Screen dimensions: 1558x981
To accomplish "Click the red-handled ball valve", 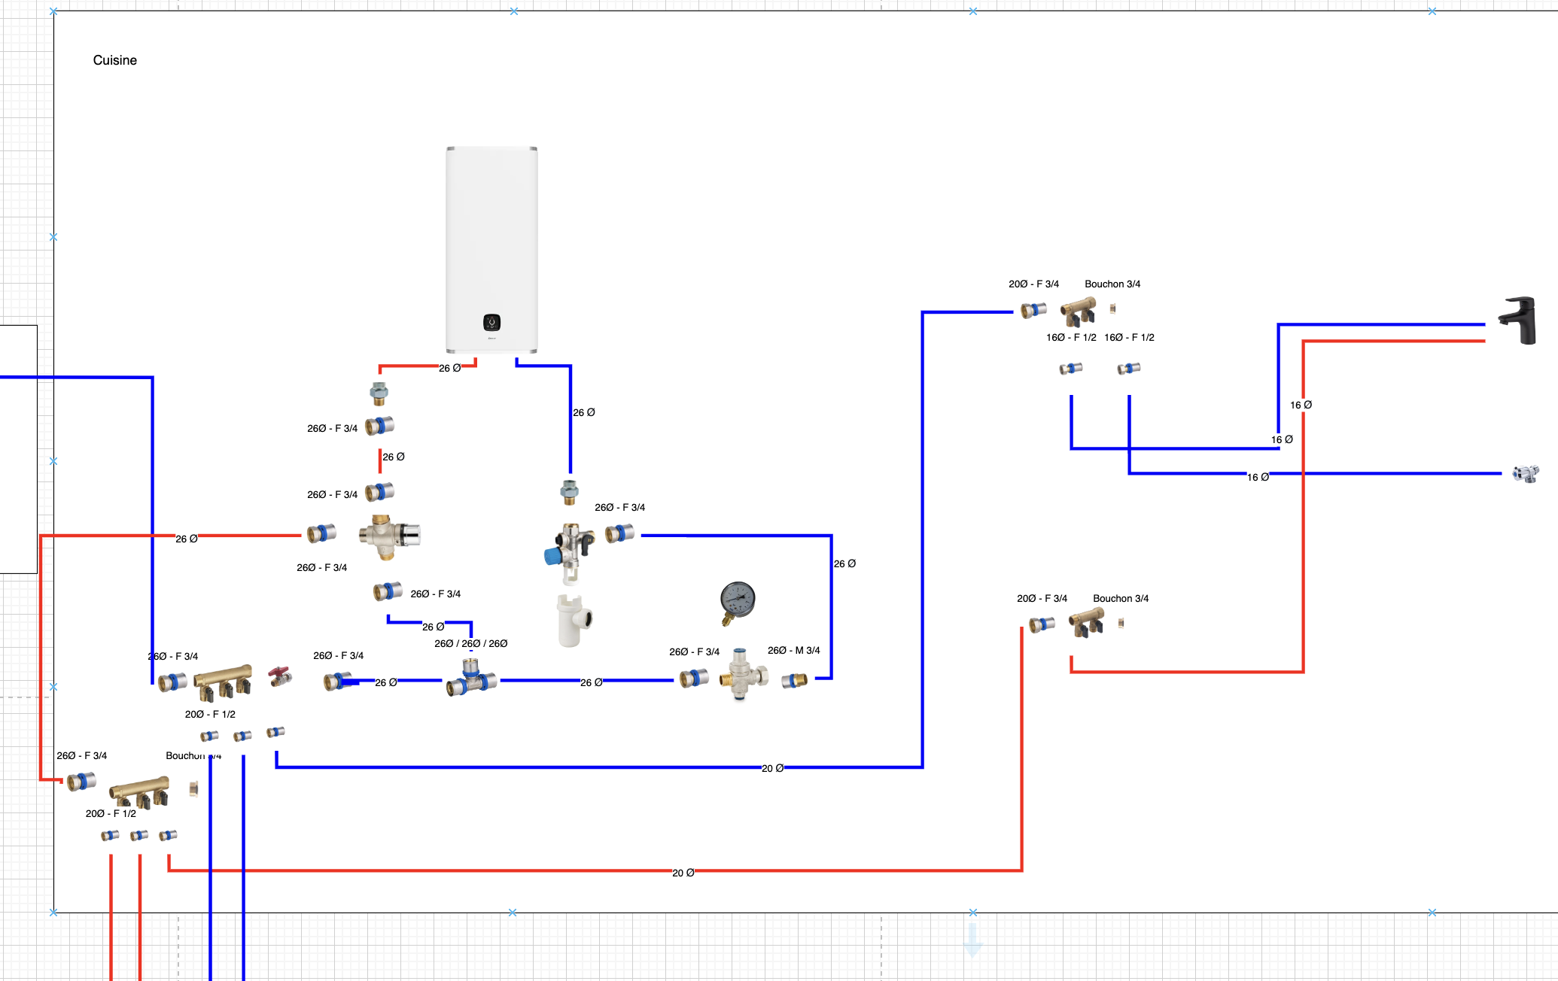I will tap(280, 676).
